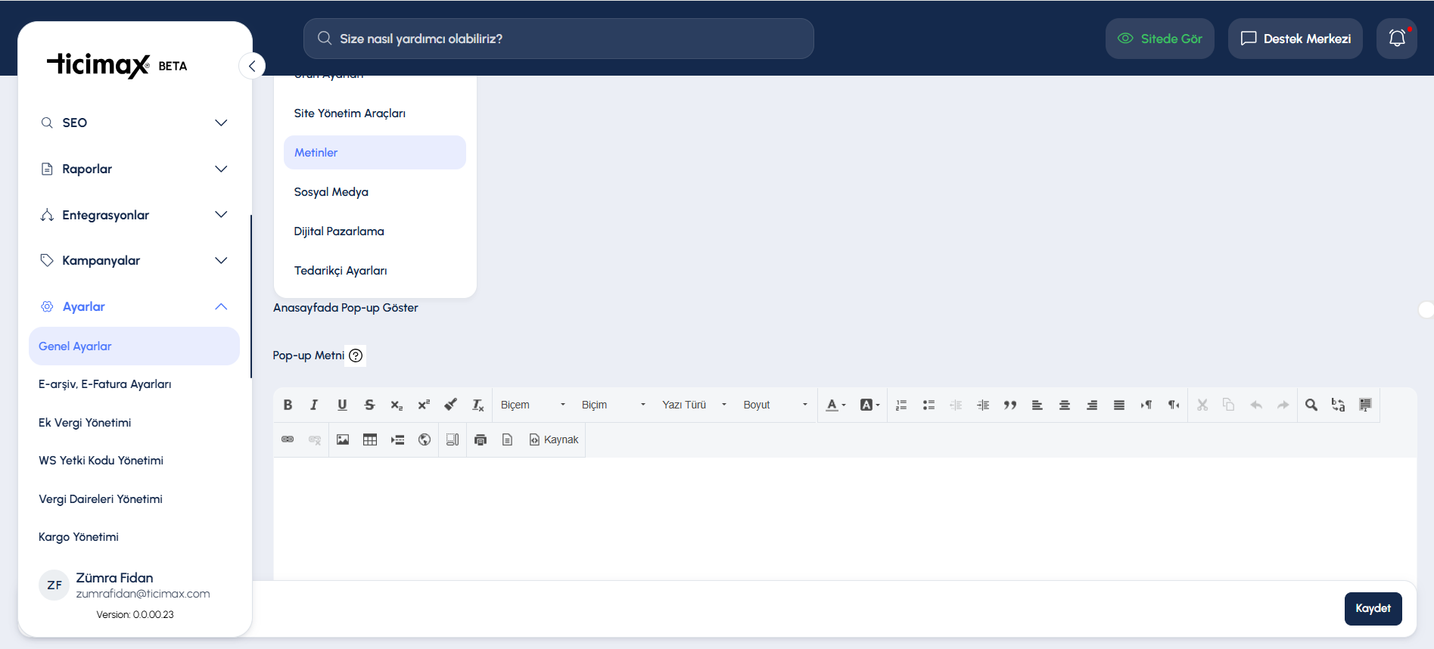Toggle Anasayfada Pop-up Göster switch
This screenshot has width=1434, height=649.
pyautogui.click(x=1426, y=309)
